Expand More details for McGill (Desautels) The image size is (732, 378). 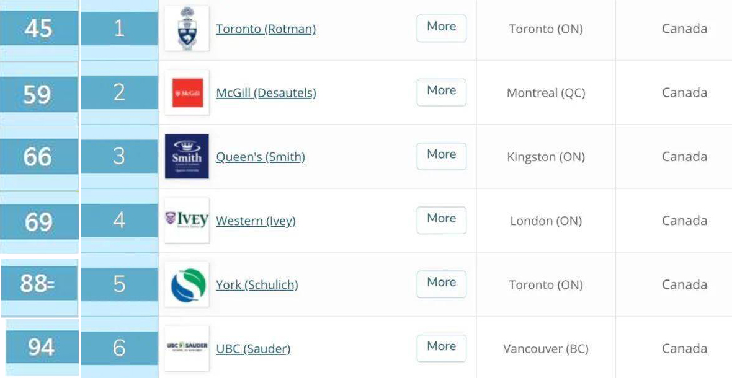tap(441, 90)
